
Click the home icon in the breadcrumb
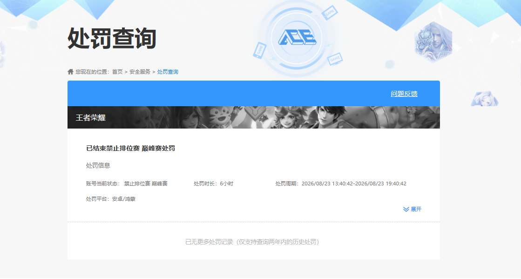pos(70,71)
